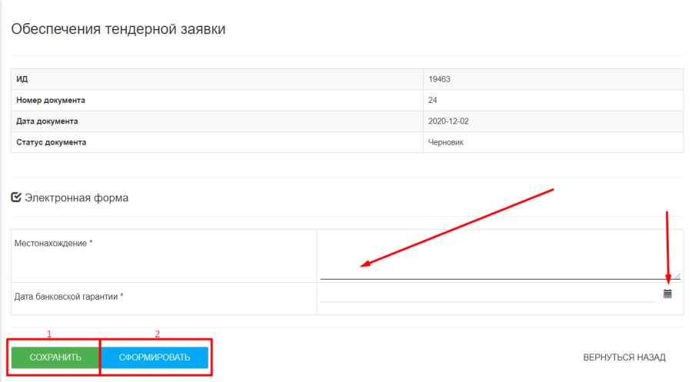Click the blue Сформировать button
Screen dimensions: 692x382
(x=155, y=357)
